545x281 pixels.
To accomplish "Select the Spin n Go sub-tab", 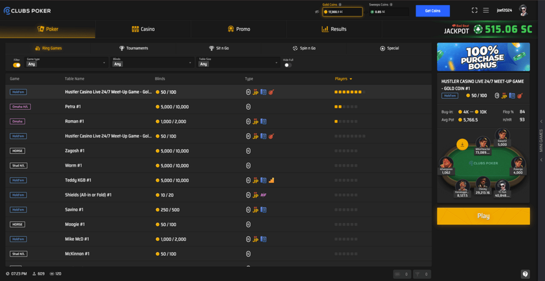I will (304, 48).
